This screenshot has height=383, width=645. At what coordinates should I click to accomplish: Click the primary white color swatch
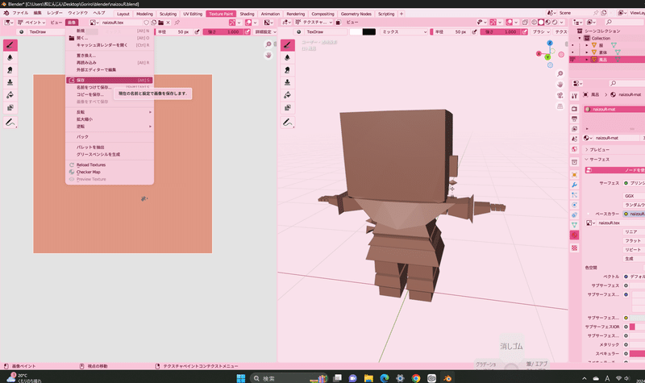[x=356, y=31]
